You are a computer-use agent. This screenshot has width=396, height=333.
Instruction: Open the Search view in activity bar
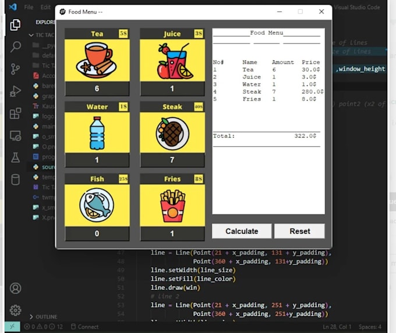click(16, 46)
